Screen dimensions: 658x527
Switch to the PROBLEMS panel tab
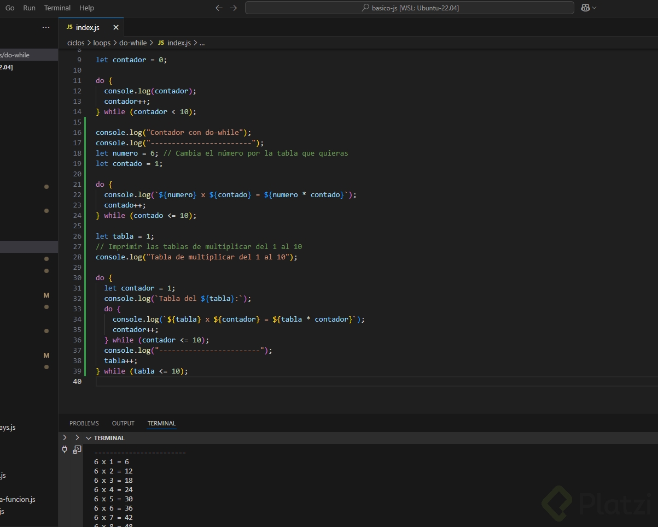[x=84, y=423]
